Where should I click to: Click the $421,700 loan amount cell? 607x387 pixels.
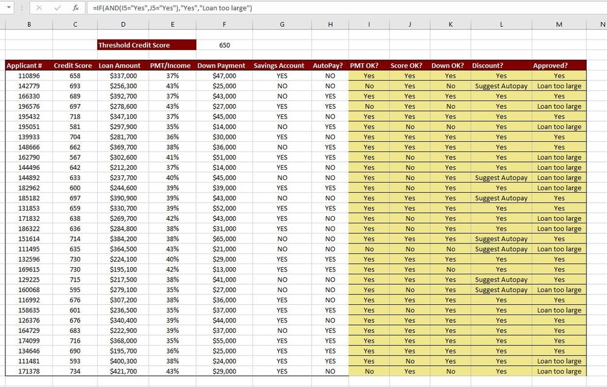tap(123, 371)
